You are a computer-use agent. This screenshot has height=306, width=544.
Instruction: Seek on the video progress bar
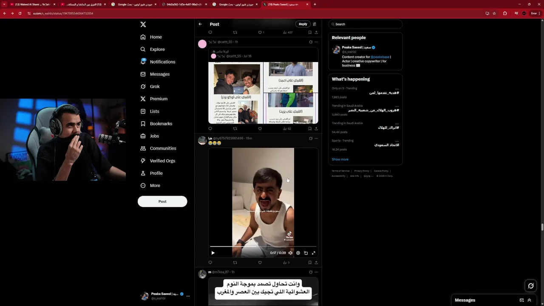click(x=263, y=246)
